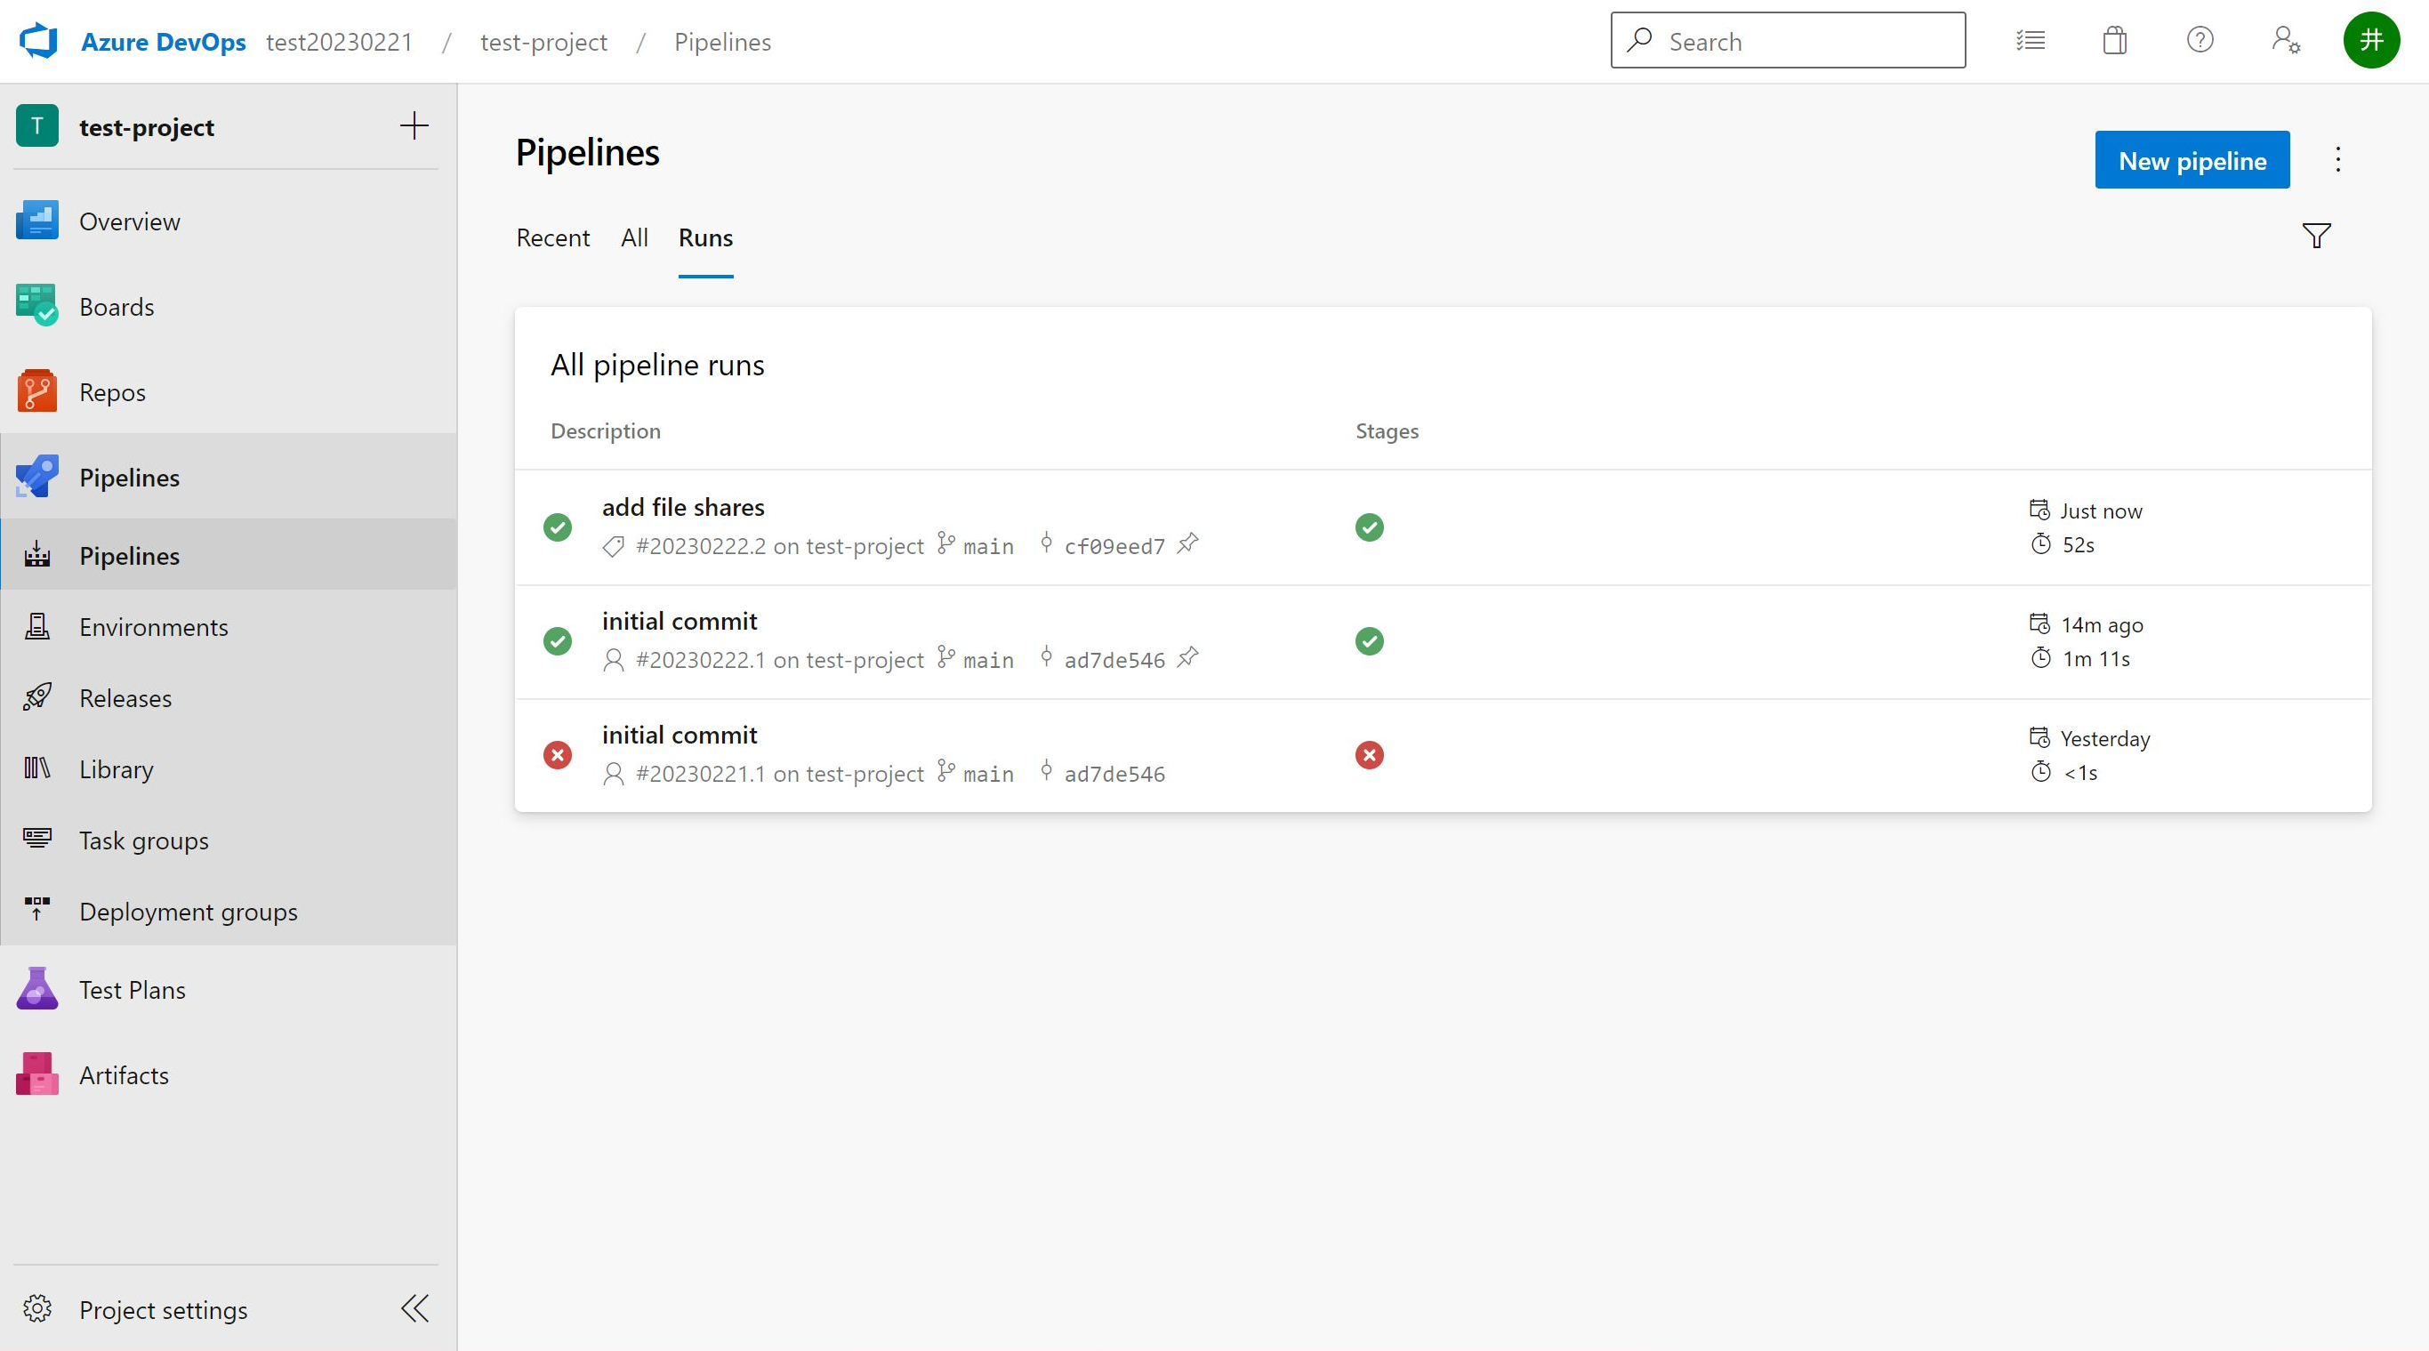Switch to the All tab
Image resolution: width=2429 pixels, height=1351 pixels.
[633, 237]
